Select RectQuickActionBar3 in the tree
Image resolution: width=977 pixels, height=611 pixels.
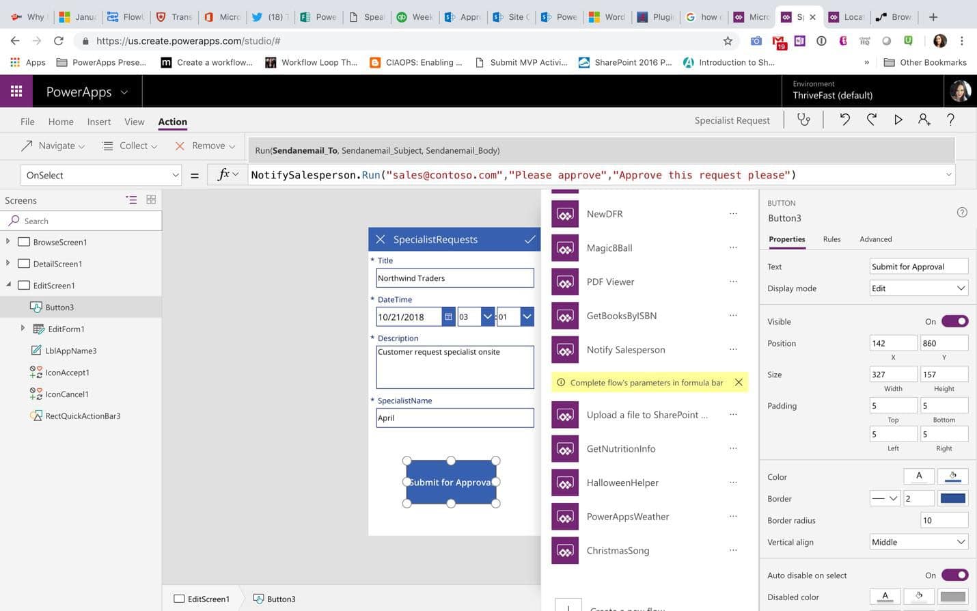pyautogui.click(x=83, y=416)
